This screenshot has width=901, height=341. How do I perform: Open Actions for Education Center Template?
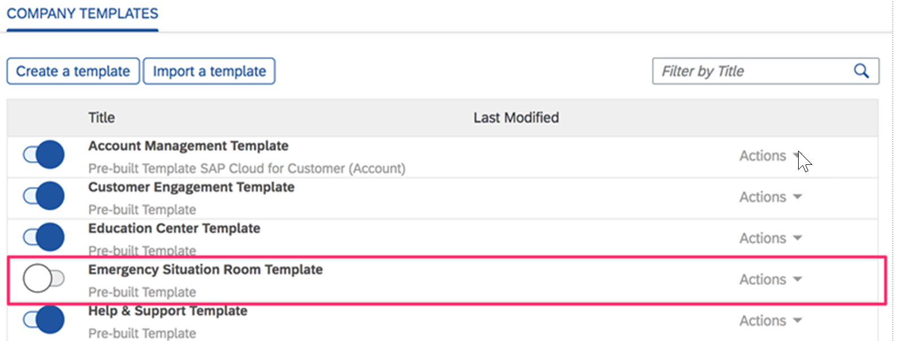770,238
